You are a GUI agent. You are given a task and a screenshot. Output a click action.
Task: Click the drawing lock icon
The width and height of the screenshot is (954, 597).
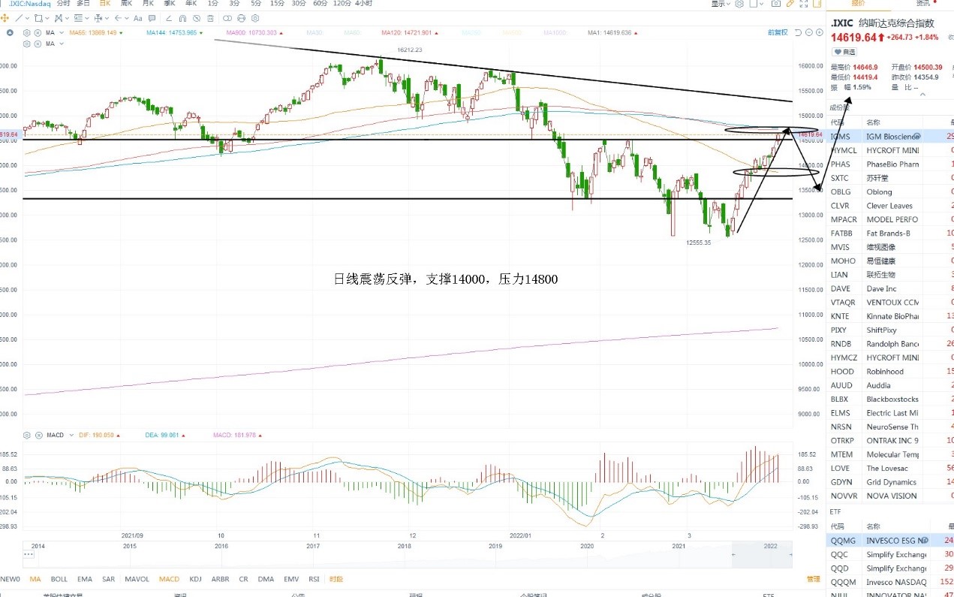point(241,18)
